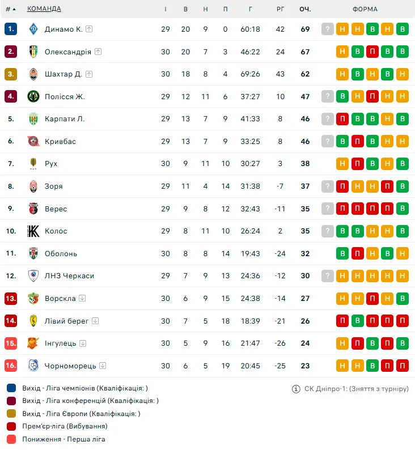Sort table by ОЧ. points column
Screen dimensions: 415x450
(305, 9)
